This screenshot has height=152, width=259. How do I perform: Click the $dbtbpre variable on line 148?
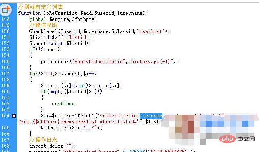83,19
